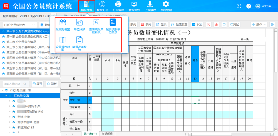Open the 上报接收 menu
Image resolution: width=278 pixels, height=136 pixels.
click(150, 6)
